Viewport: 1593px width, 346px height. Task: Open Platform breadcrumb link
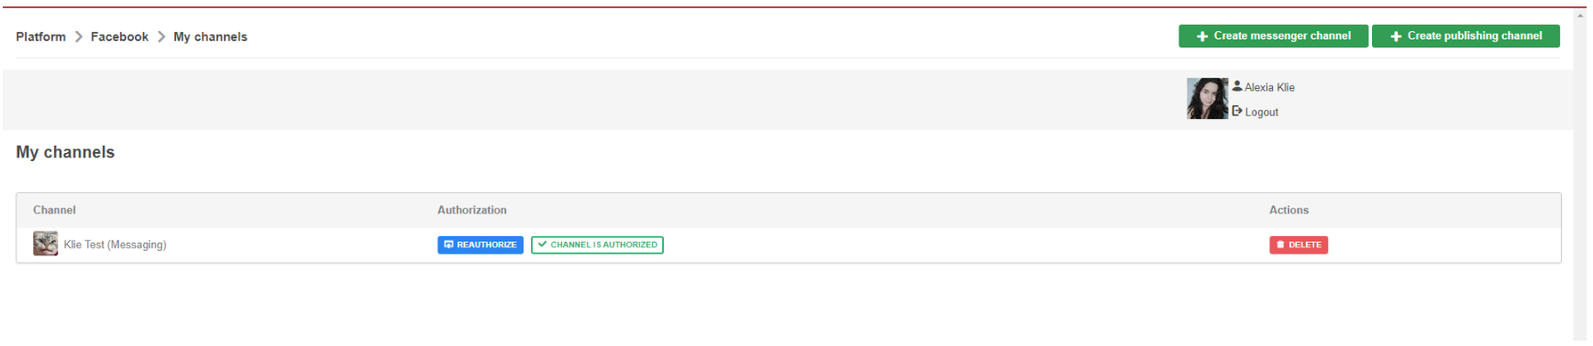point(40,37)
